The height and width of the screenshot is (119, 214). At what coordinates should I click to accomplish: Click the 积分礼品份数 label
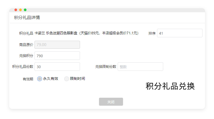(x=23, y=67)
